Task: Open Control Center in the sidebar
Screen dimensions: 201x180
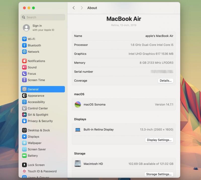Action: pos(43,108)
